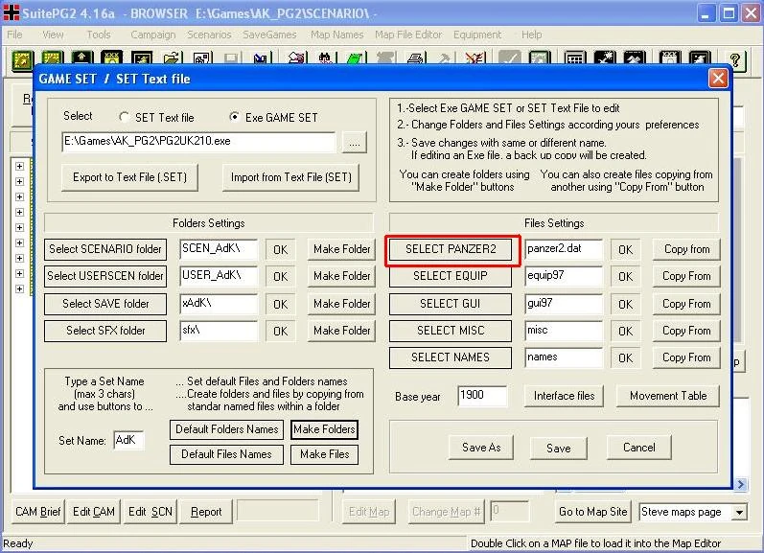Click the Base year input field
Screen dimensions: 764x553
[482, 396]
